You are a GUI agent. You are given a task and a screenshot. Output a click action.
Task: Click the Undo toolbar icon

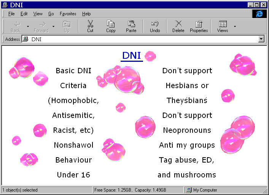(x=155, y=24)
